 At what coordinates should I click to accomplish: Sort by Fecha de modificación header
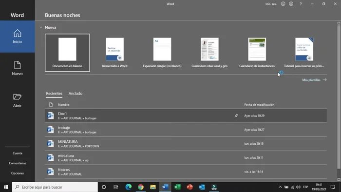pyautogui.click(x=259, y=105)
